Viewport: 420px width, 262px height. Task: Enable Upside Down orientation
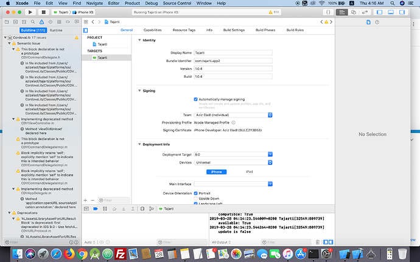point(195,199)
